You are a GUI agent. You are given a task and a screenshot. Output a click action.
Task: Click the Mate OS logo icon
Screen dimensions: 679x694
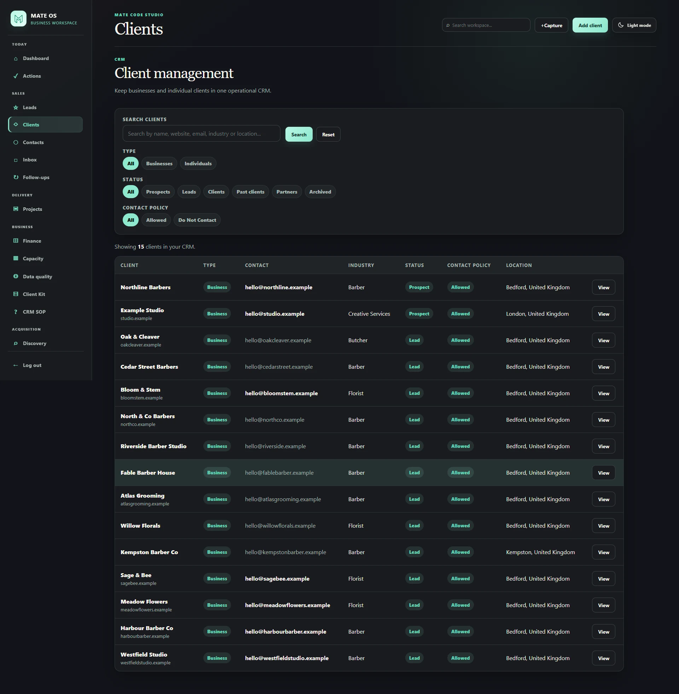tap(18, 18)
